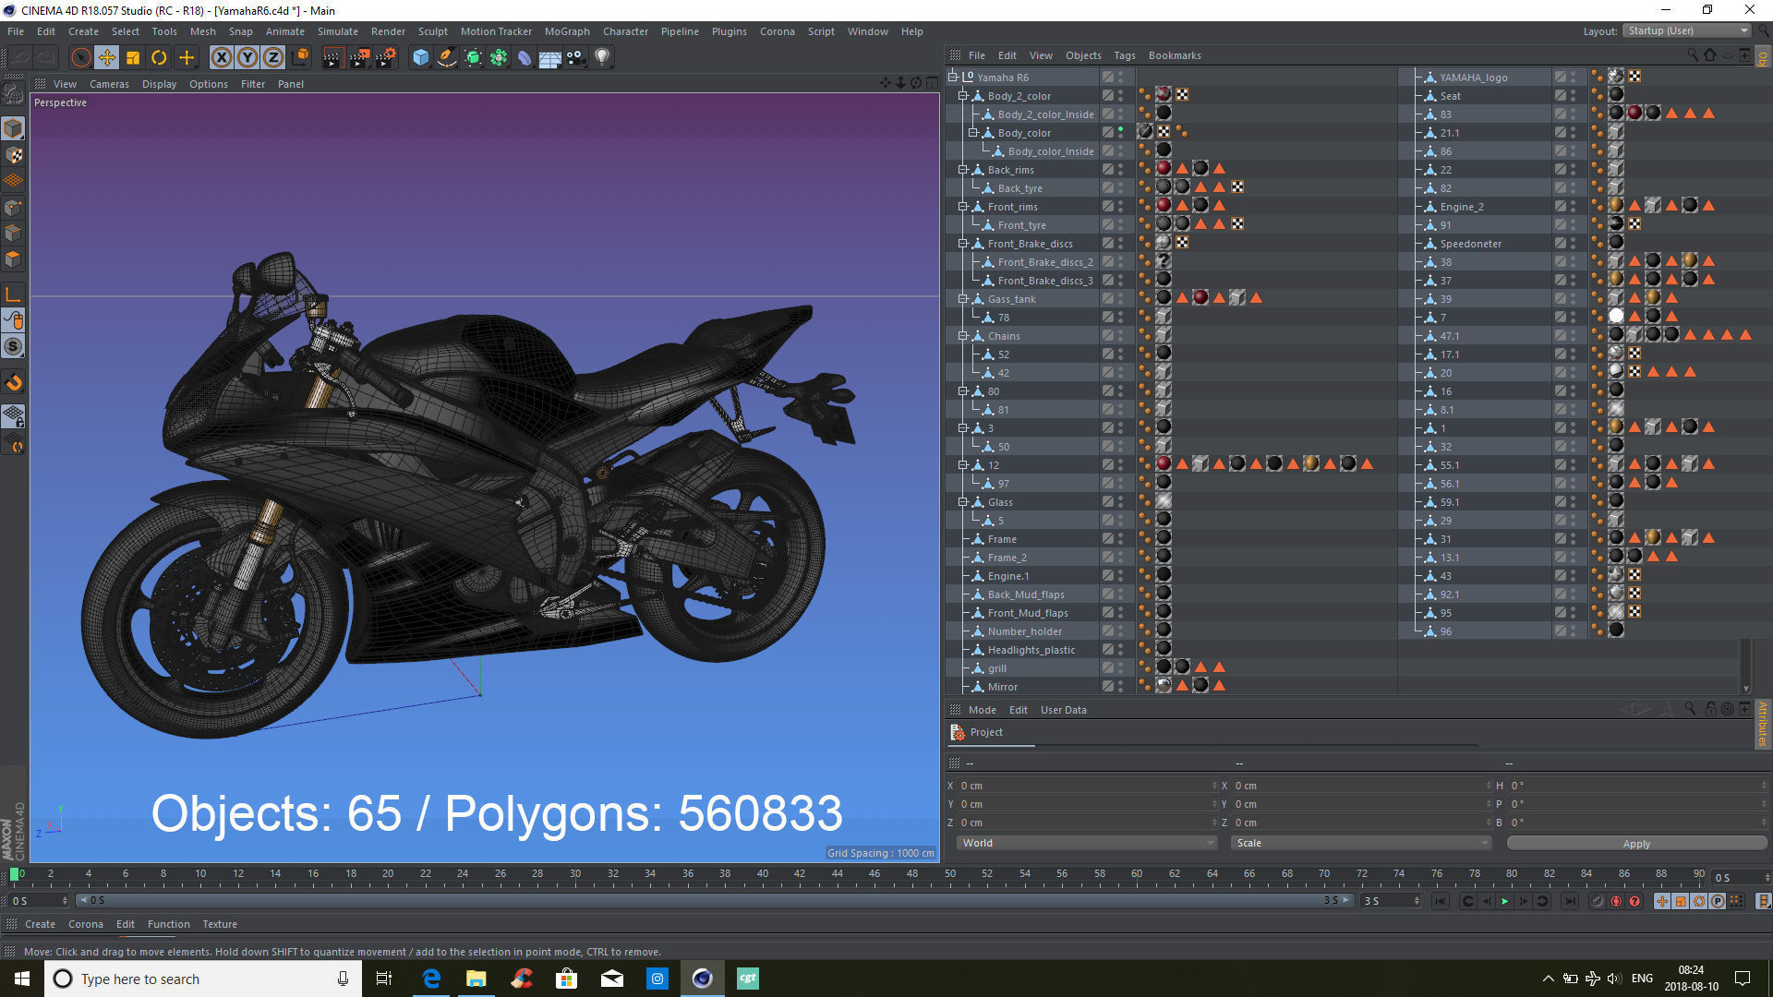Toggle the Z axis lock
This screenshot has width=1773, height=997.
273,57
